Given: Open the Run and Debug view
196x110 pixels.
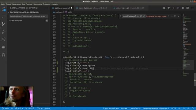Looking at the screenshot, I should pos(3,32).
